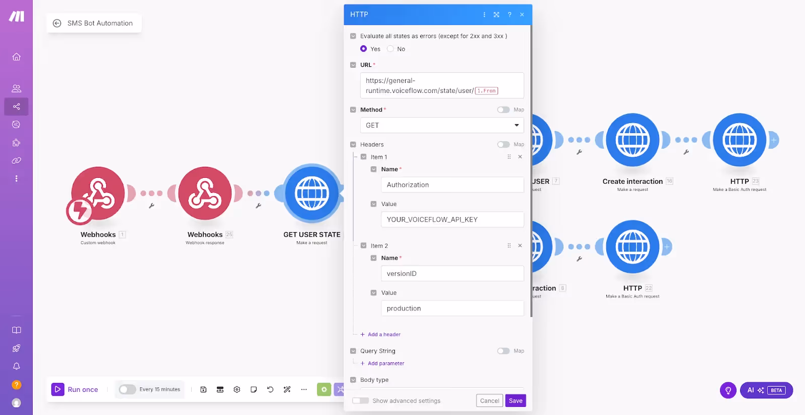Open Templates icon in the sidebar

click(x=16, y=125)
